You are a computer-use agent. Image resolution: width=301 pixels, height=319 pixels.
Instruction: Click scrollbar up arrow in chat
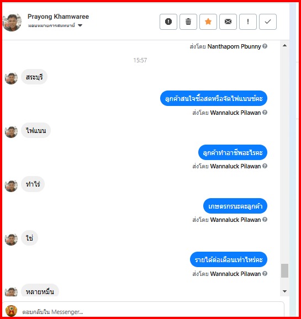285,46
